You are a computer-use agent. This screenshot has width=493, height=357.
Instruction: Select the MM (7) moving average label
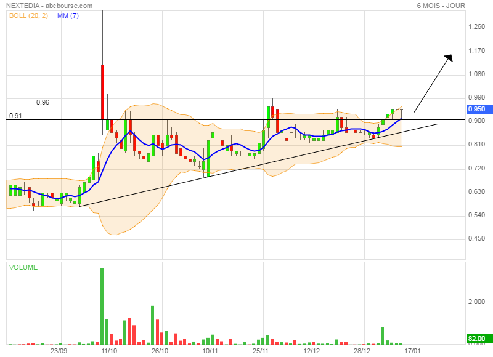click(68, 16)
